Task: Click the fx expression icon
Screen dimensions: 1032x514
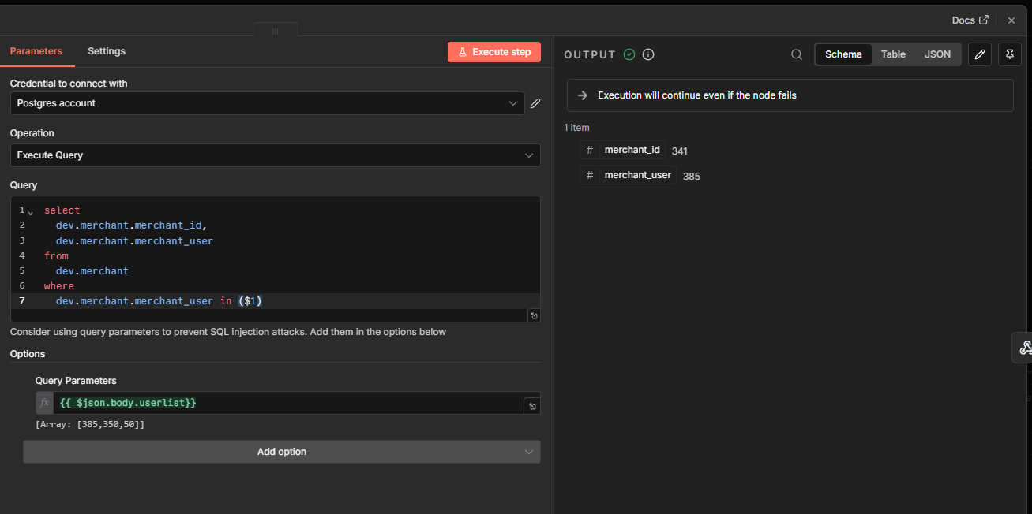Action: [45, 403]
